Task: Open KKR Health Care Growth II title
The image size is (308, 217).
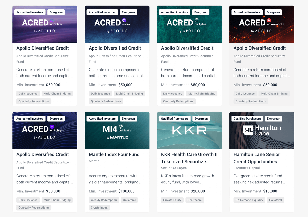Action: (x=189, y=158)
